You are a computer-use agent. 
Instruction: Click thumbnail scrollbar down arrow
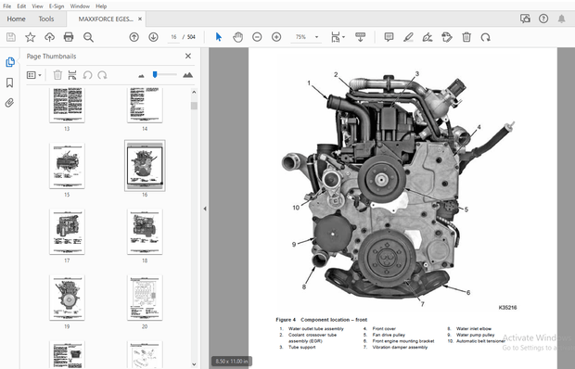coord(194,364)
